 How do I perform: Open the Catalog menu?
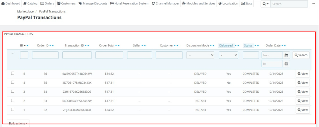(x=30, y=3)
